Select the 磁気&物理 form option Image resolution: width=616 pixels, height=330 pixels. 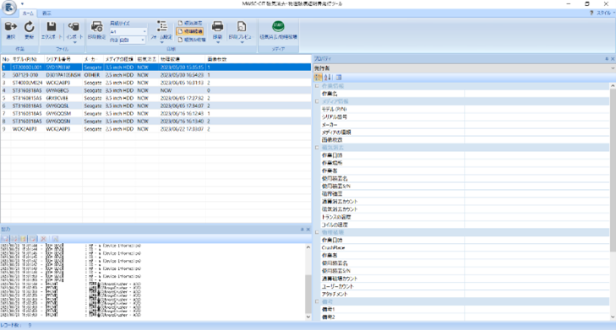click(192, 40)
